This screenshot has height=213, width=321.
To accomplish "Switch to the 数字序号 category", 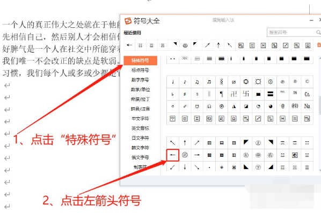I will [140, 80].
